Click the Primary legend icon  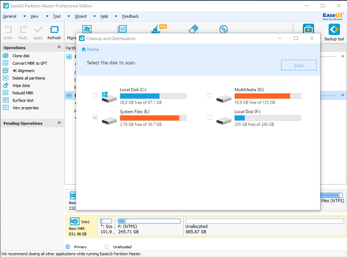coord(68,247)
